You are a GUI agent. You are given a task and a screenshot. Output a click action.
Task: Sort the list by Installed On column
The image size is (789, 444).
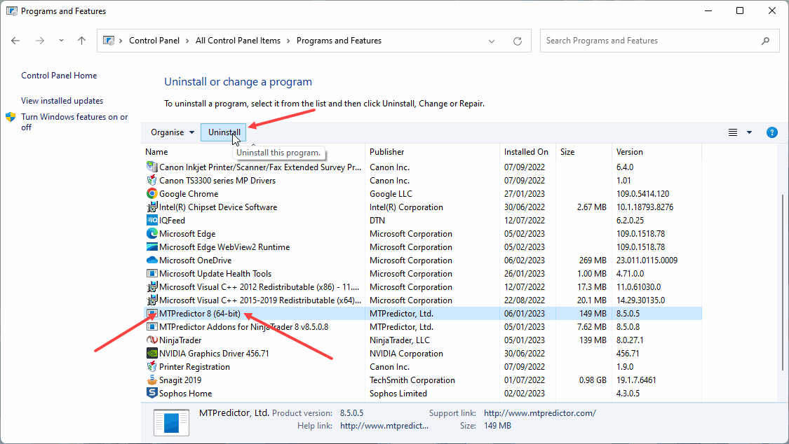pyautogui.click(x=526, y=152)
